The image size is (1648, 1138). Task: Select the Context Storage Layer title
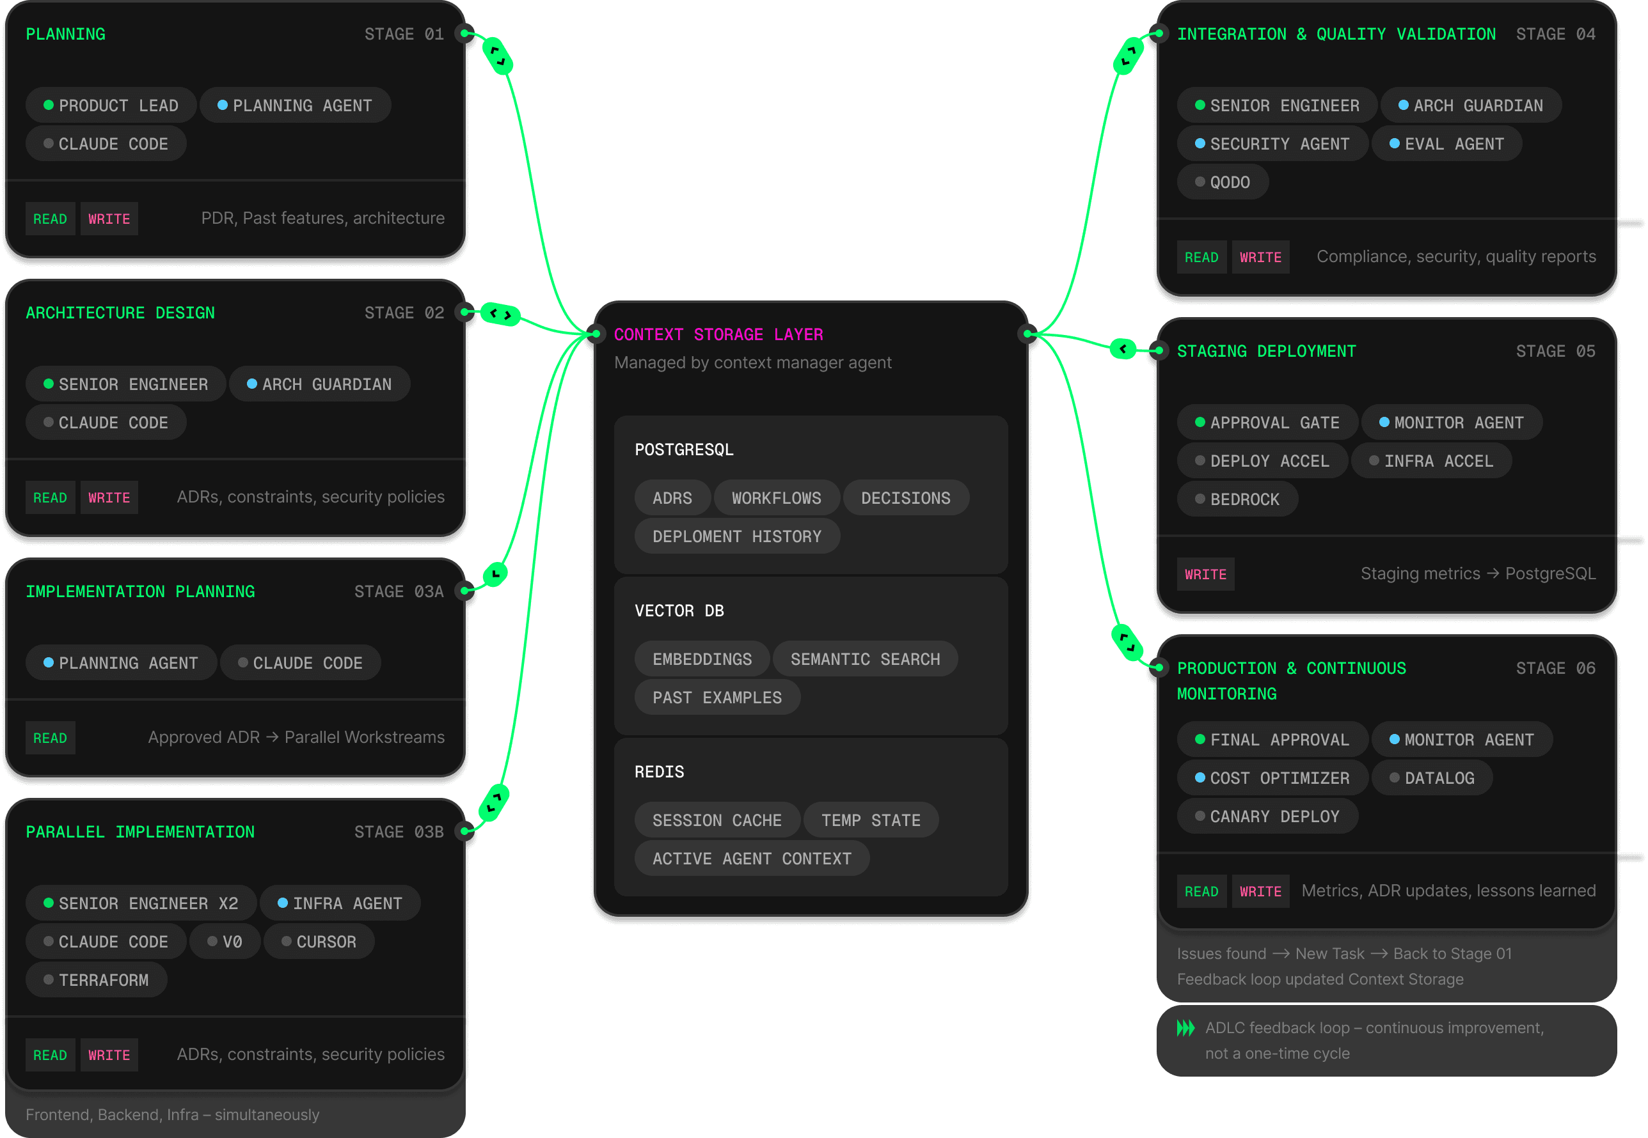coord(718,334)
